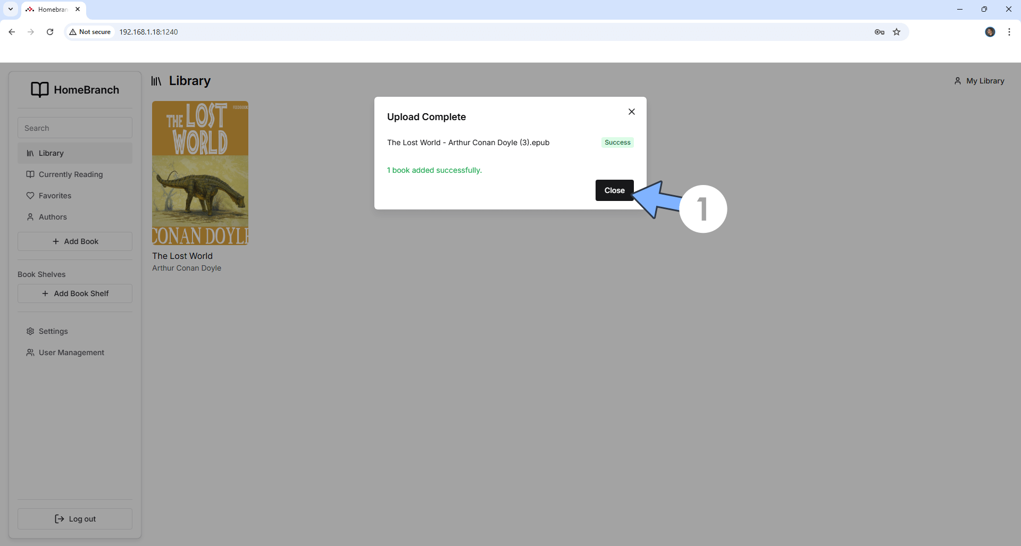
Task: Click the Log out button
Action: [75, 519]
